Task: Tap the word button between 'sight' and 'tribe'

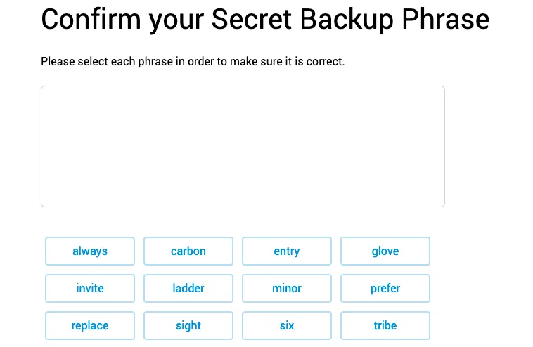Action: pos(287,325)
